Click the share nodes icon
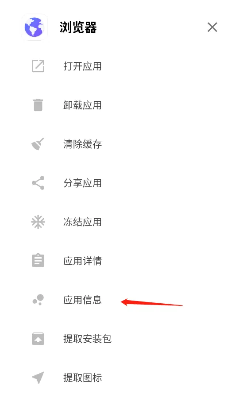 [x=38, y=183]
